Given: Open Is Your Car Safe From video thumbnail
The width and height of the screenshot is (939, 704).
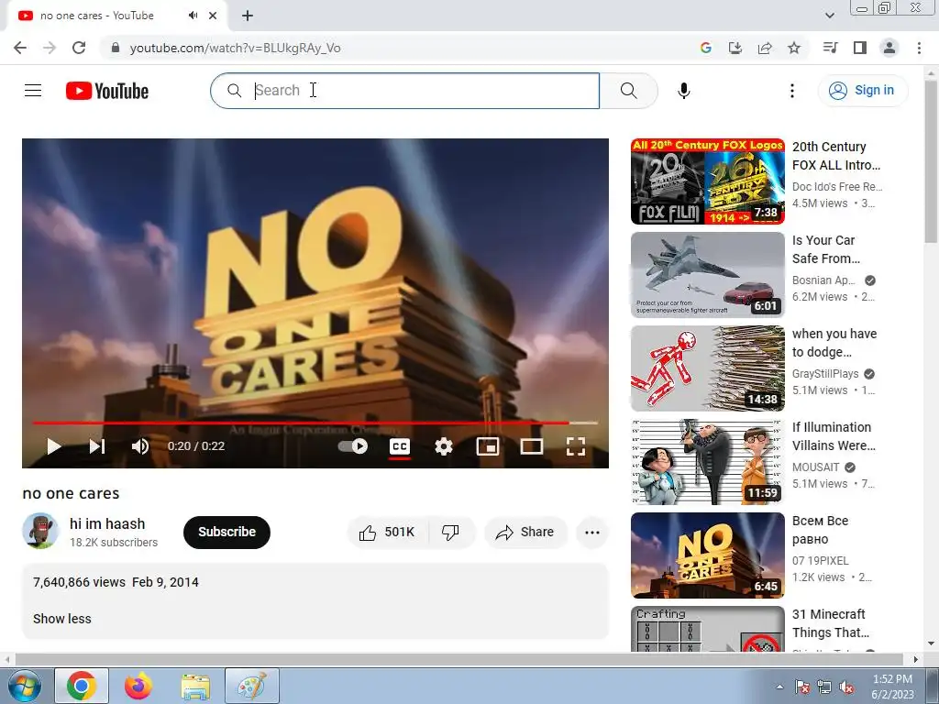Looking at the screenshot, I should coord(707,275).
